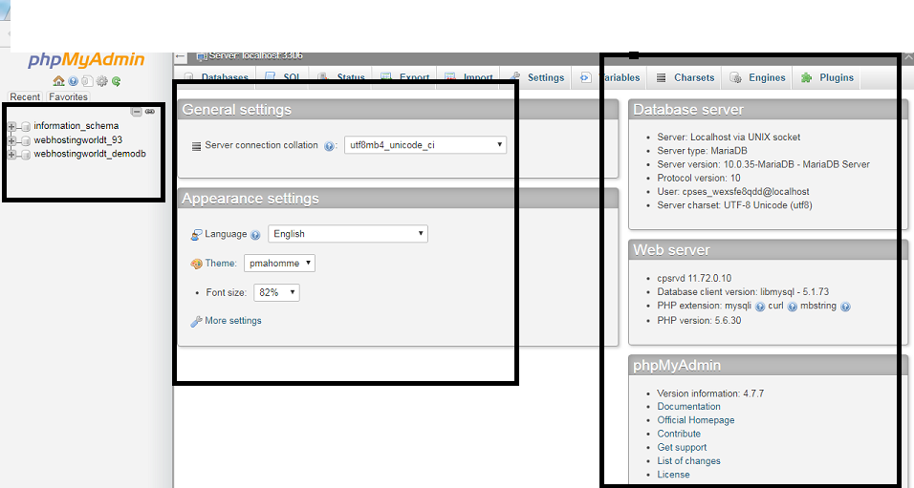
Task: Expand the webhostingworldt_demodb tree node
Action: coord(11,154)
